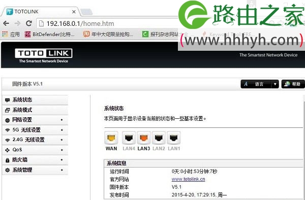The height and width of the screenshot is (200, 305).
Task: Close the TOTOLINK browser tab
Action: click(74, 12)
